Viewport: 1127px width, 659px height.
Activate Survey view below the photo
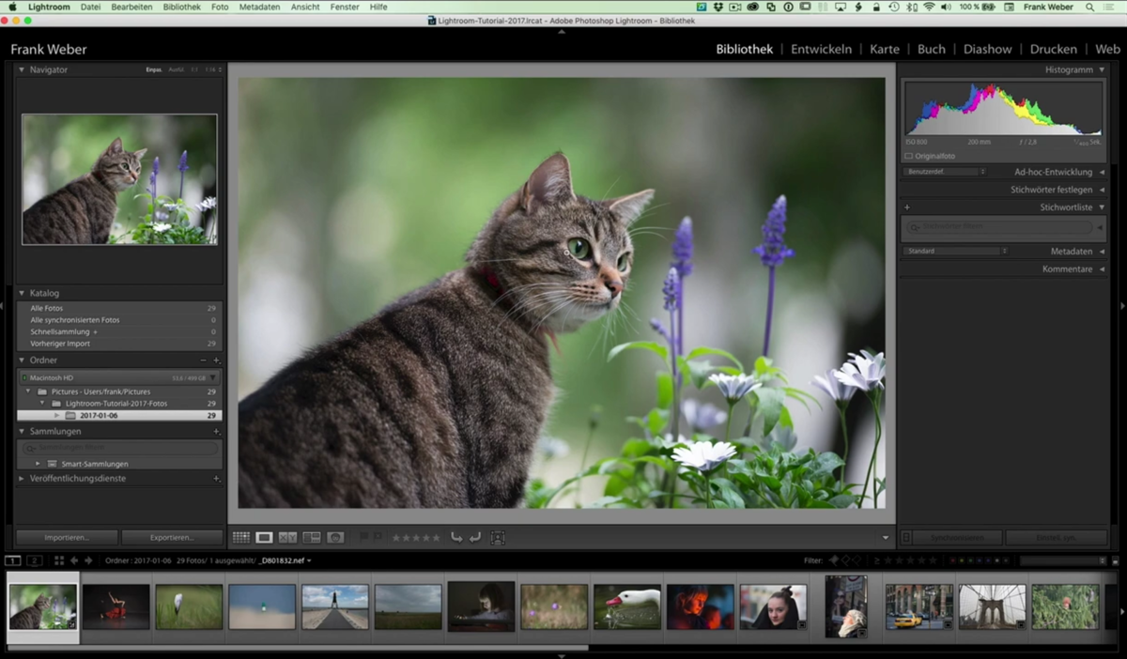click(x=311, y=537)
